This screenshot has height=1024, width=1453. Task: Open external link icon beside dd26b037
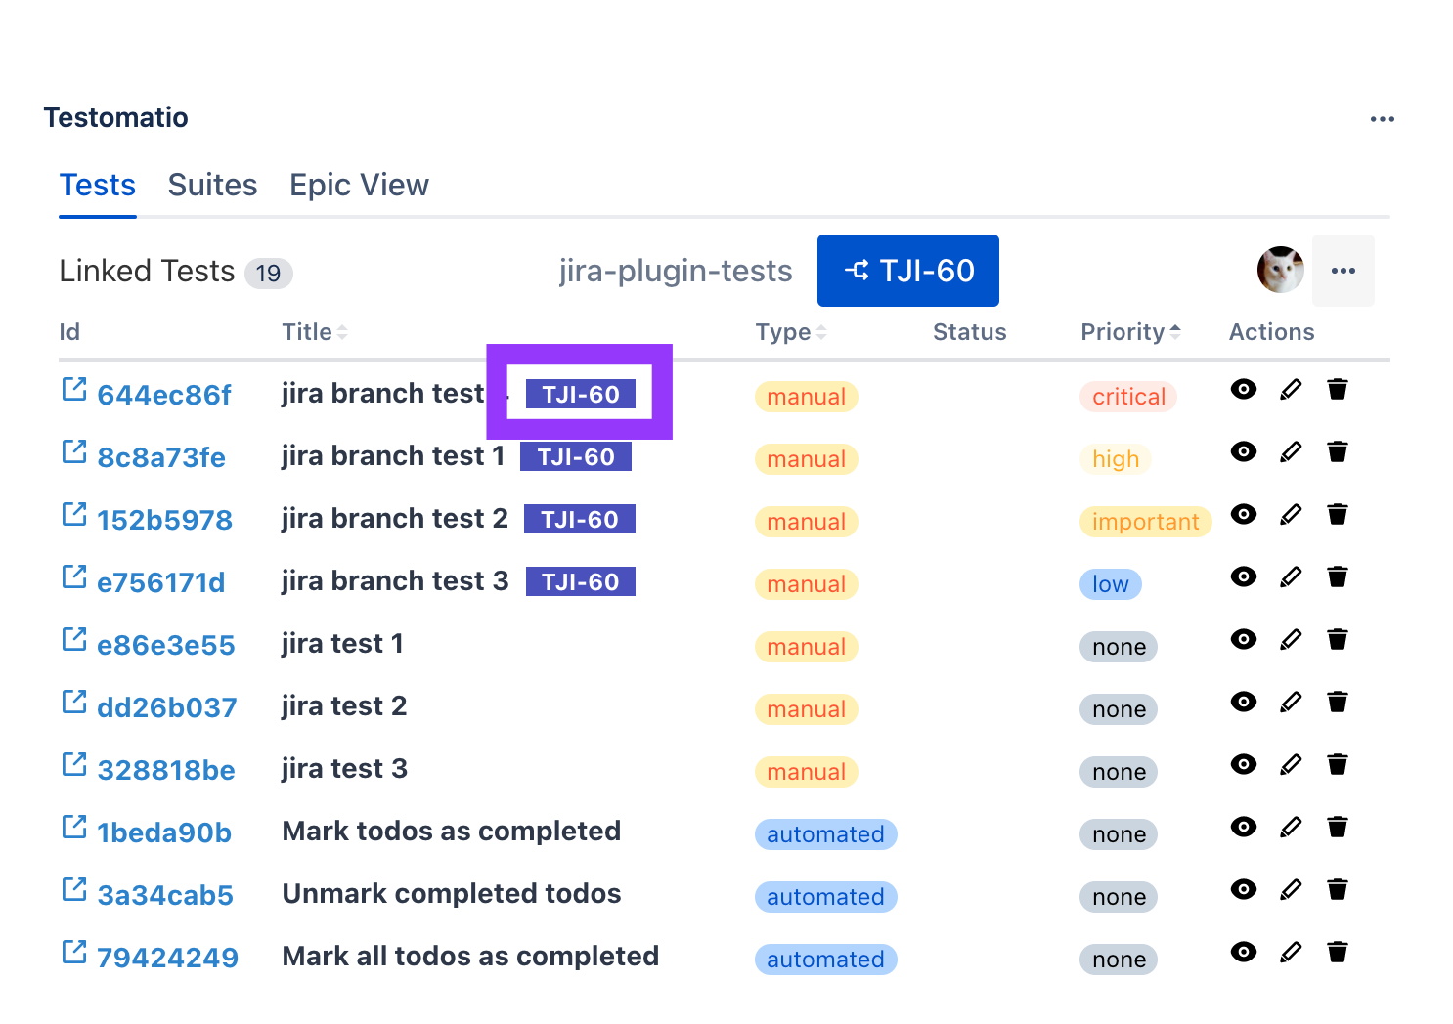tap(74, 703)
